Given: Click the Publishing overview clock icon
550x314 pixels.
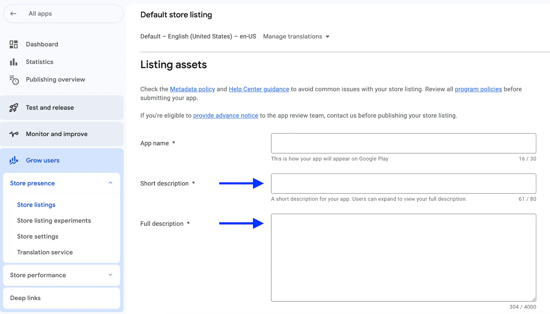Looking at the screenshot, I should [x=14, y=80].
